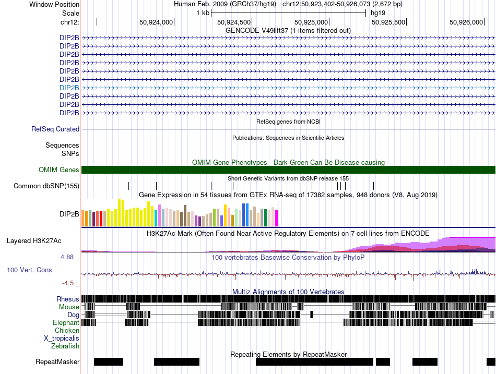Select the Chicken alignment label
The image size is (496, 374).
point(67,330)
